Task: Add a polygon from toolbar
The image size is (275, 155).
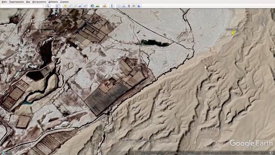Action: [x=70, y=6]
